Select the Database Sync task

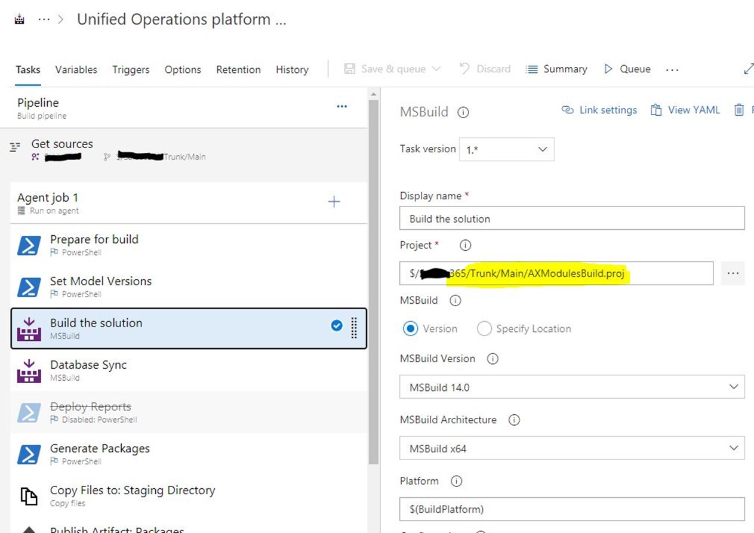pyautogui.click(x=189, y=370)
